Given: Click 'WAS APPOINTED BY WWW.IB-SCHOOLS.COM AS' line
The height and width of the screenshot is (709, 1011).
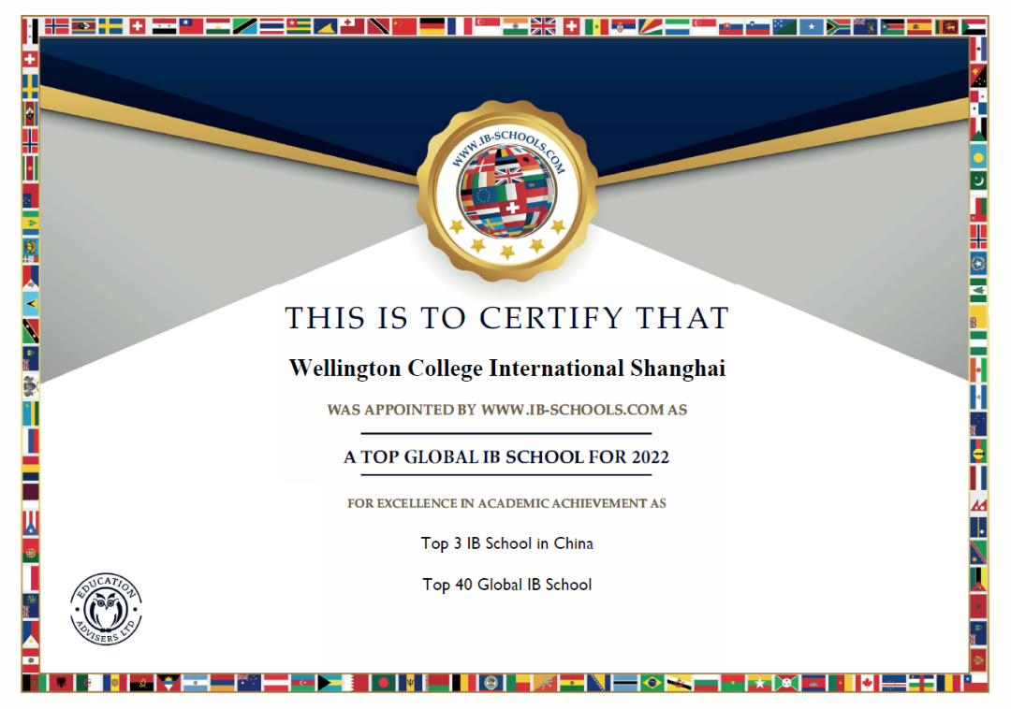Looking at the screenshot, I should (506, 410).
